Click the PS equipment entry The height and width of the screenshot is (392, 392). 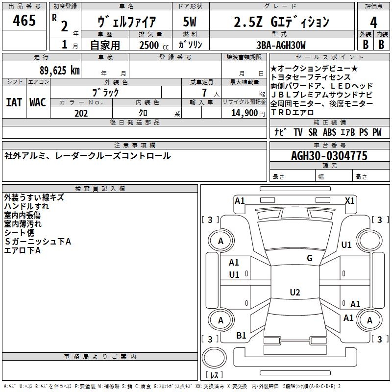coord(364,132)
